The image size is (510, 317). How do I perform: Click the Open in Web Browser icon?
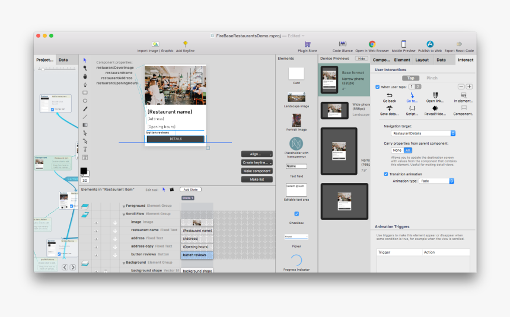[372, 44]
